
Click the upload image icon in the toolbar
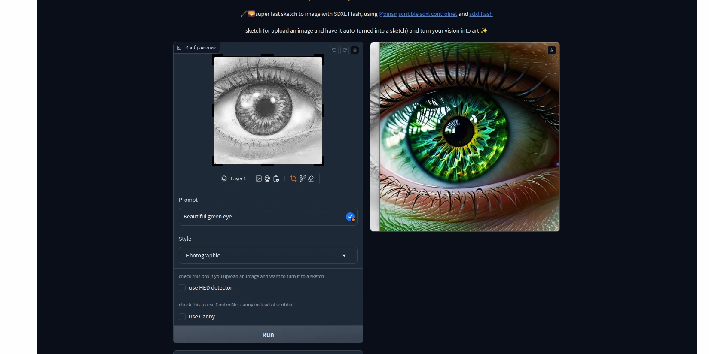[x=259, y=179]
